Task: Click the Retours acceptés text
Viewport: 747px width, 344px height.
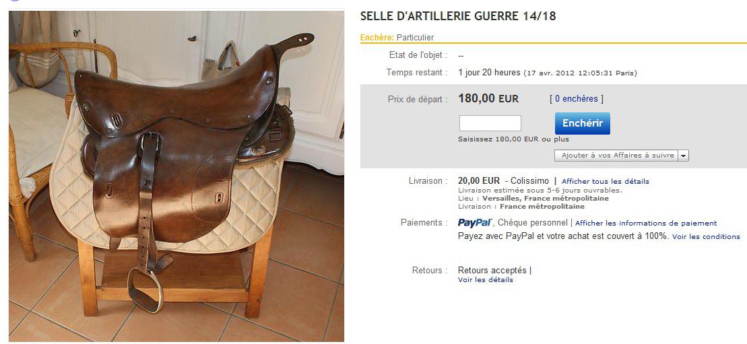Action: [492, 270]
